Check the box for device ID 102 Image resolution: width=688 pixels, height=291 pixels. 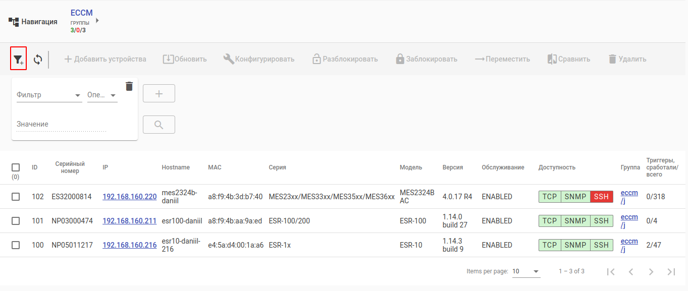(x=16, y=197)
